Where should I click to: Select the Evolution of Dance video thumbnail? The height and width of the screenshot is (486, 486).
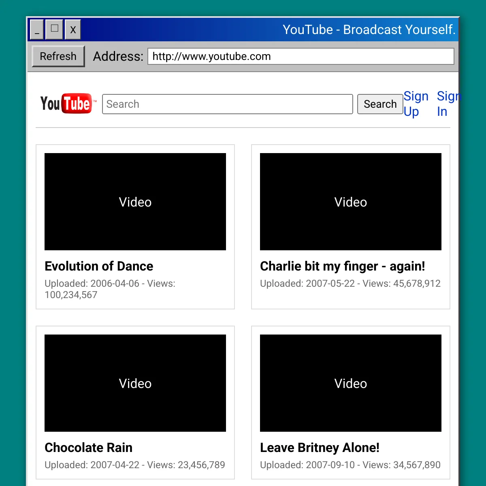135,201
